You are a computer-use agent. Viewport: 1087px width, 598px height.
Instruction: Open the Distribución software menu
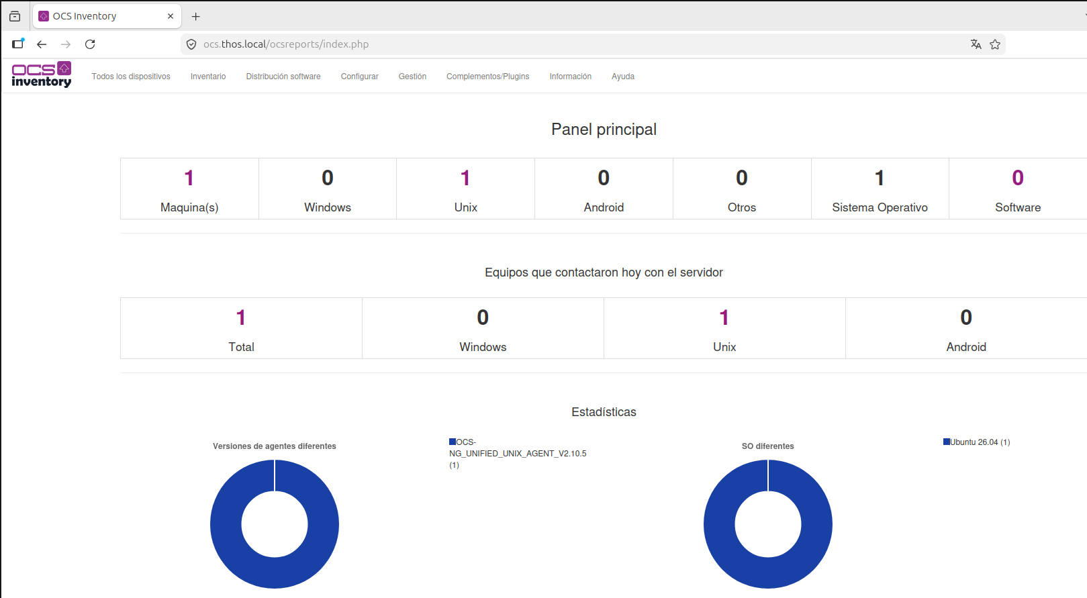[283, 77]
